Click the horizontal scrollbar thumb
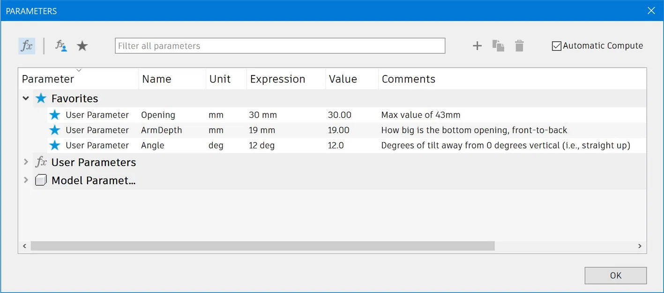 pos(262,246)
